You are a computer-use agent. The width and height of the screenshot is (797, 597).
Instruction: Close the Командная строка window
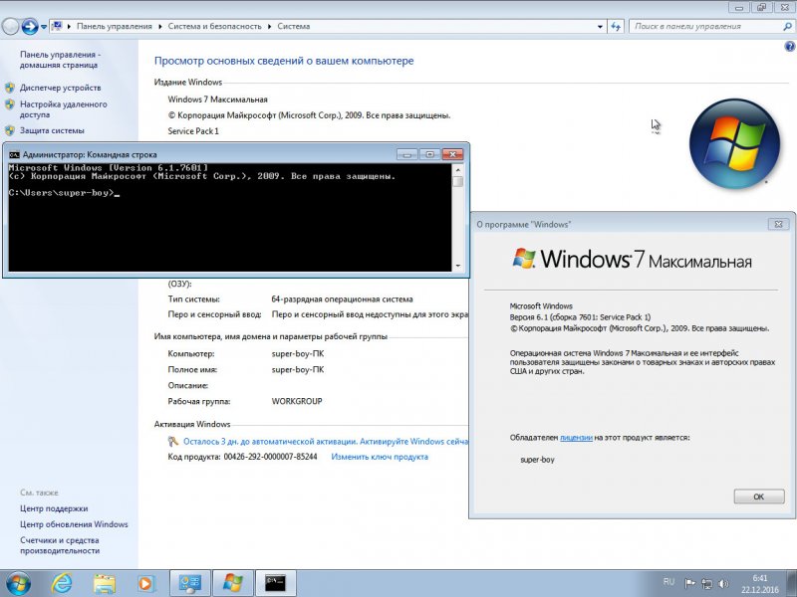click(x=452, y=154)
